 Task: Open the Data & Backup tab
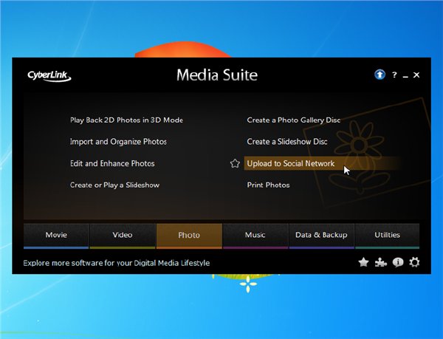click(321, 236)
